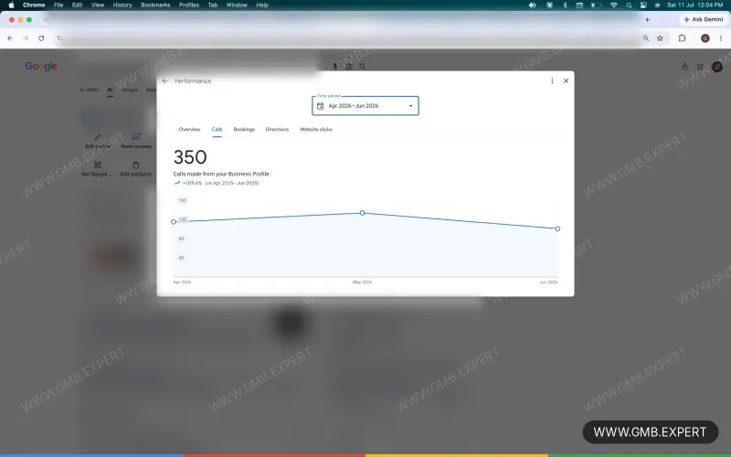This screenshot has width=731, height=457.
Task: Open the Chrome profile avatar
Action: (705, 38)
